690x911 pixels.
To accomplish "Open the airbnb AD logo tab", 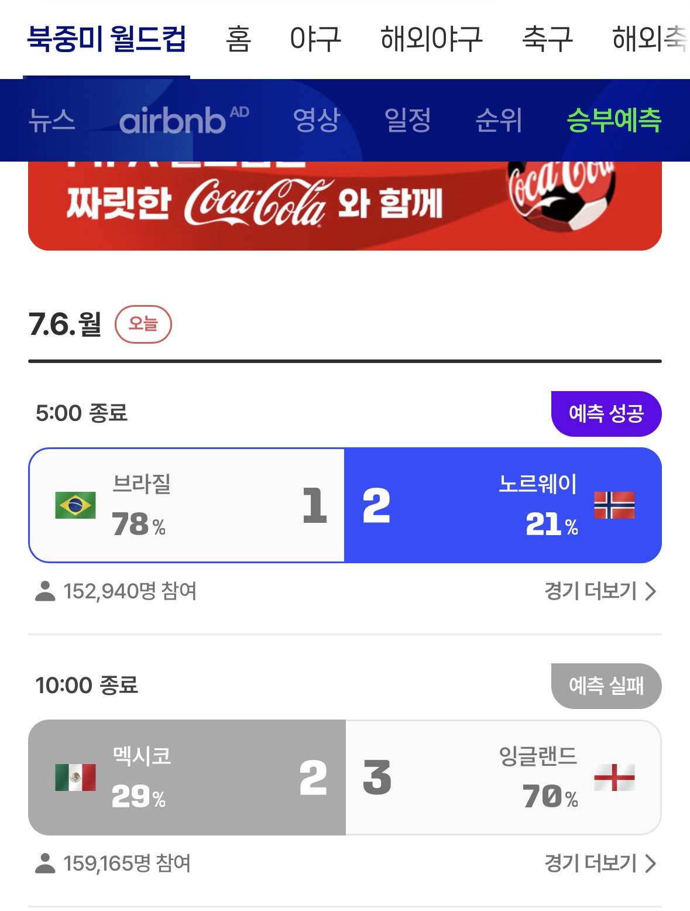I will click(x=184, y=120).
